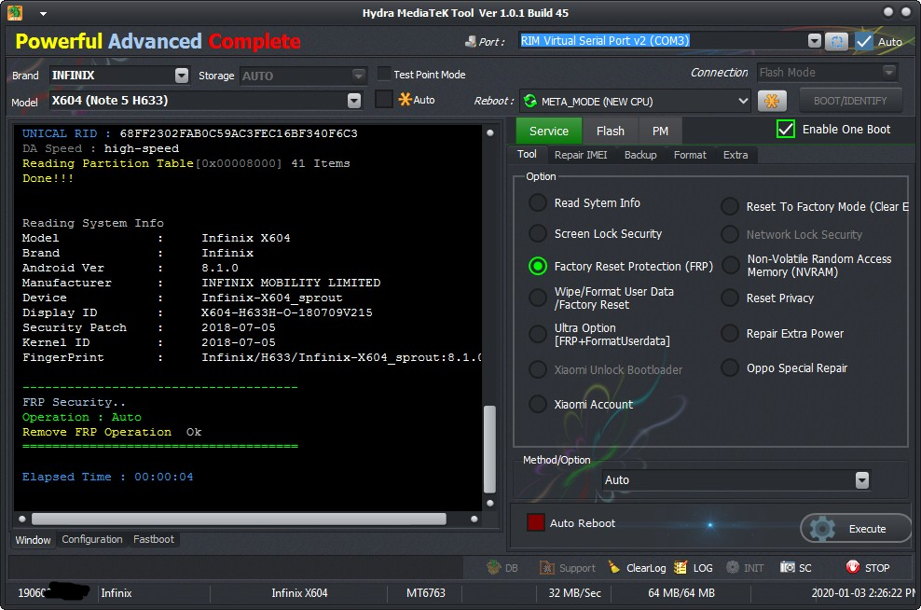Select the Screen Lock Security radio option
Screen dimensions: 921x610
(x=538, y=234)
